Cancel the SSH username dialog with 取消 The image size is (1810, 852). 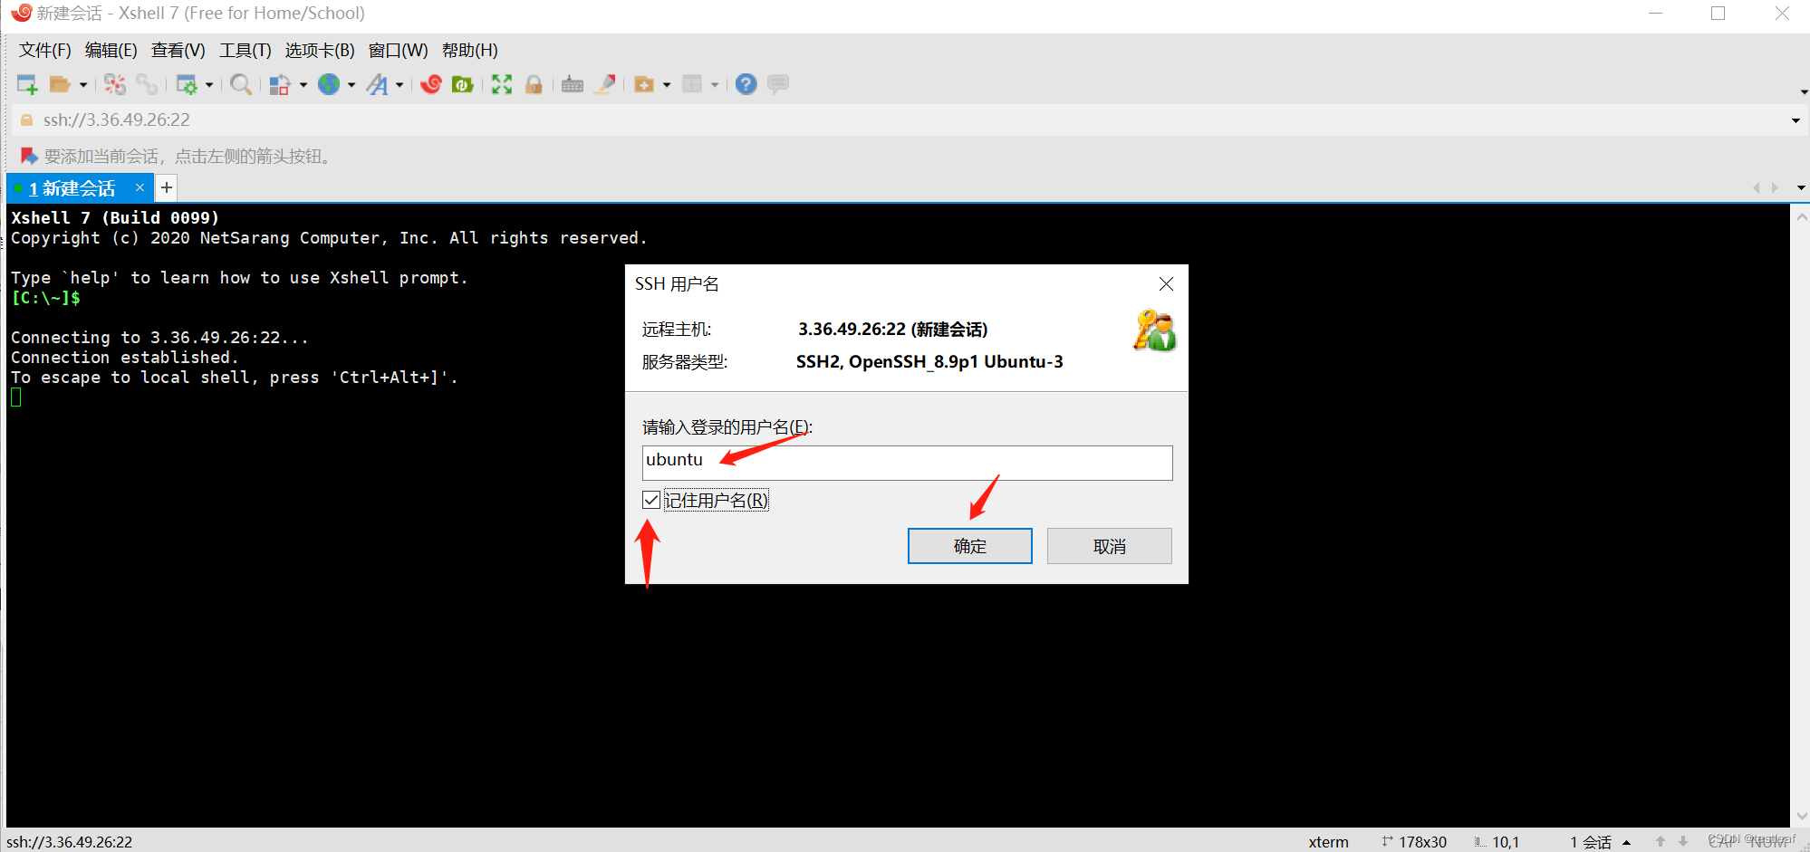click(x=1109, y=546)
